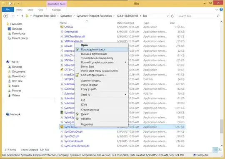Open the File ribbon tab
225x159 pixels.
point(8,10)
